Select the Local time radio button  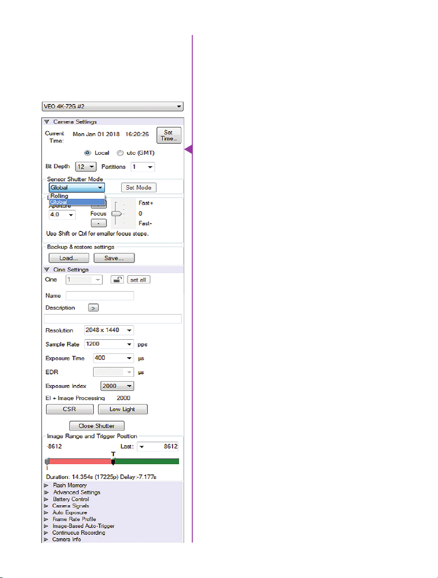[x=88, y=153]
